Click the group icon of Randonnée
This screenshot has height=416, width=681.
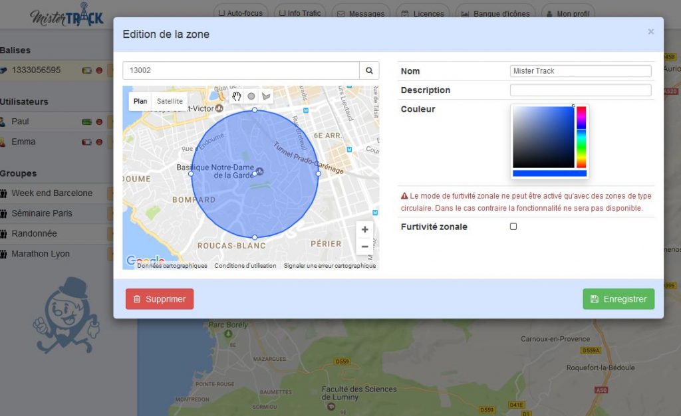tap(3, 234)
